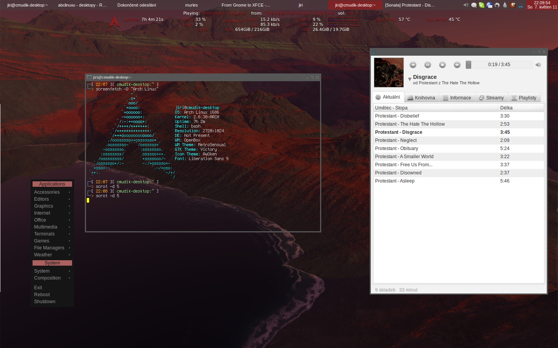Expand the Internet submenu
Image resolution: width=558 pixels, height=348 pixels.
pyautogui.click(x=52, y=213)
